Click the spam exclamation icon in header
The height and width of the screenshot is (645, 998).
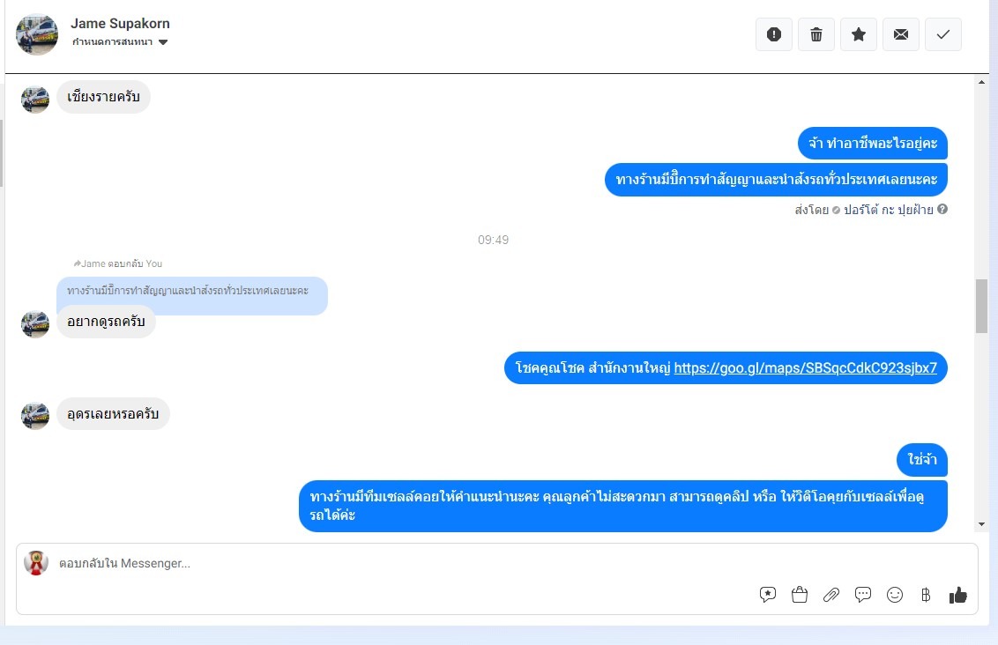click(773, 34)
